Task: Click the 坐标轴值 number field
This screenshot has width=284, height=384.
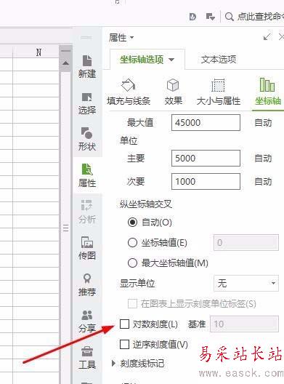Action: [246, 242]
